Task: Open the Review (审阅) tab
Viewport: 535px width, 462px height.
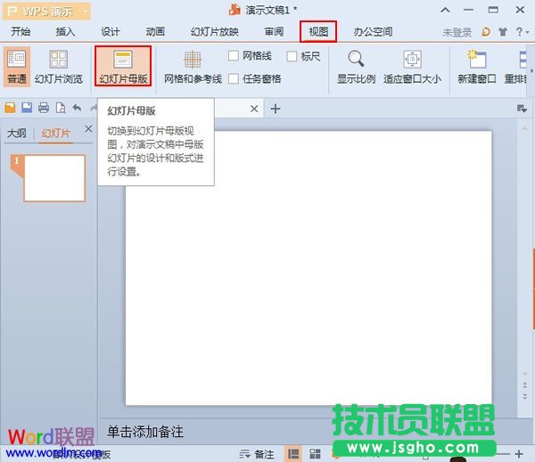Action: point(274,32)
